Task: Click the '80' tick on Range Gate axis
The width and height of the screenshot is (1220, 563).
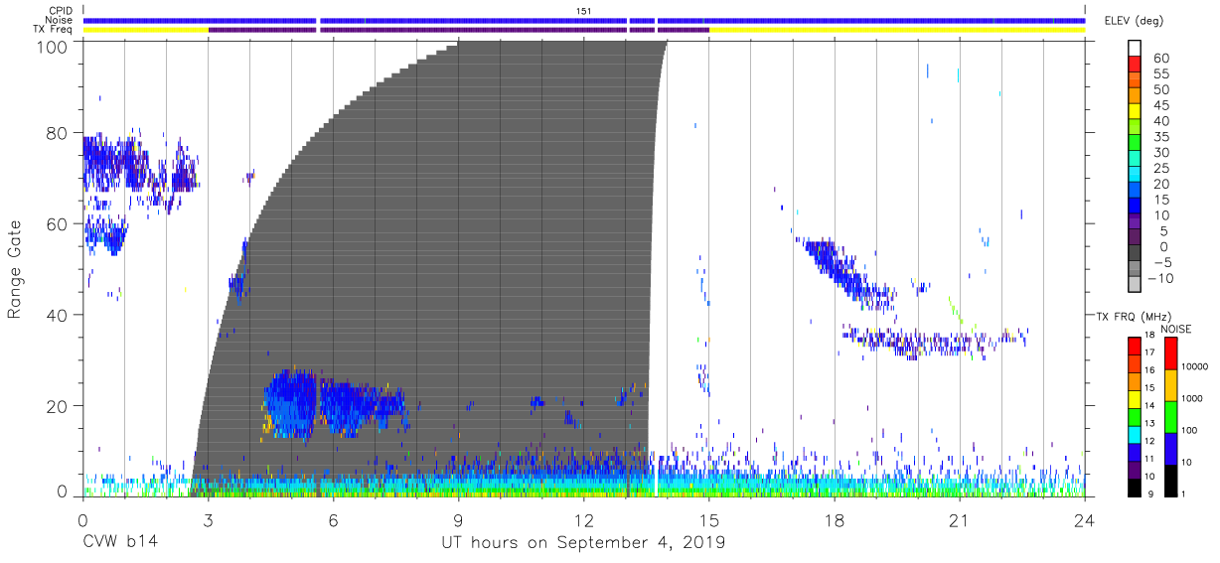Action: tap(56, 133)
